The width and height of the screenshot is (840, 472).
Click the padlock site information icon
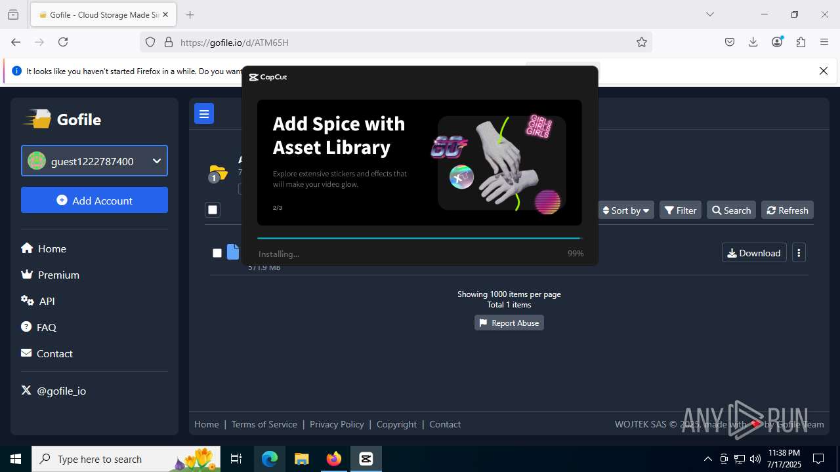point(169,42)
